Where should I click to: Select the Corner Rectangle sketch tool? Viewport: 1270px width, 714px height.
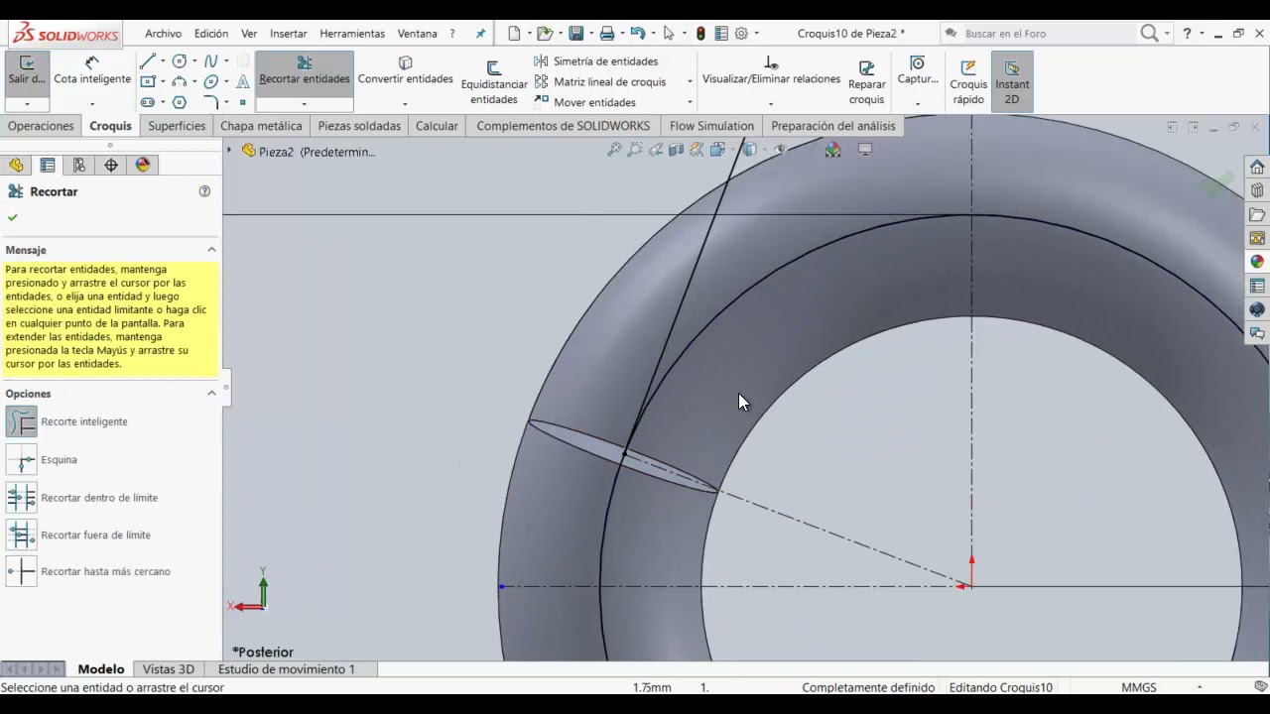(148, 81)
